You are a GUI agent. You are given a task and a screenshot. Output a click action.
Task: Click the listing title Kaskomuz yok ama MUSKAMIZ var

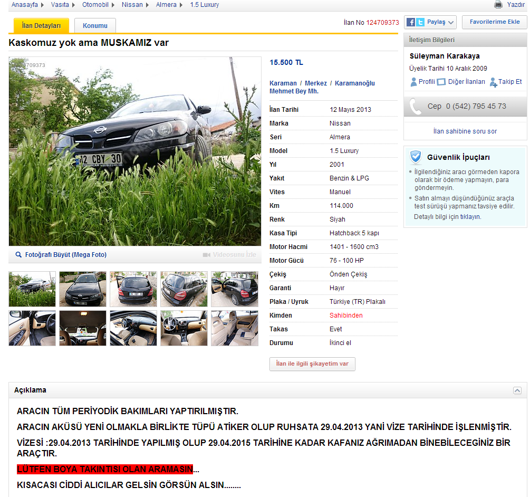point(89,43)
